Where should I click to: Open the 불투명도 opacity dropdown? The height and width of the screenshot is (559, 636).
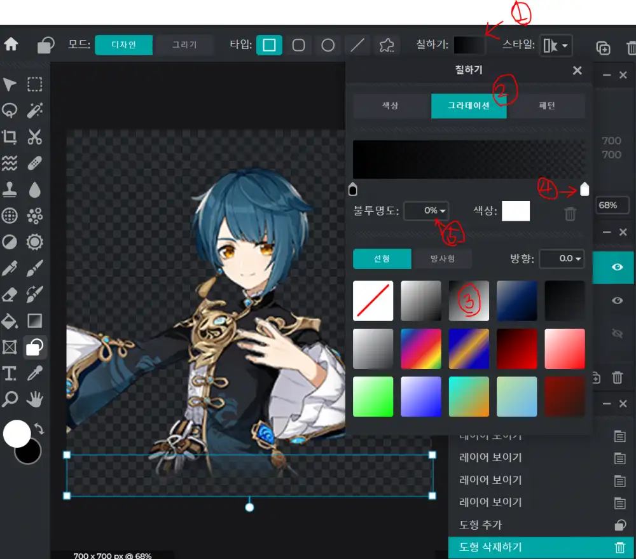[427, 210]
